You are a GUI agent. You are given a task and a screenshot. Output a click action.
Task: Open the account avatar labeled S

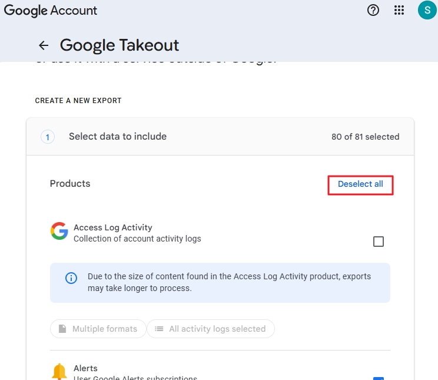click(x=427, y=11)
